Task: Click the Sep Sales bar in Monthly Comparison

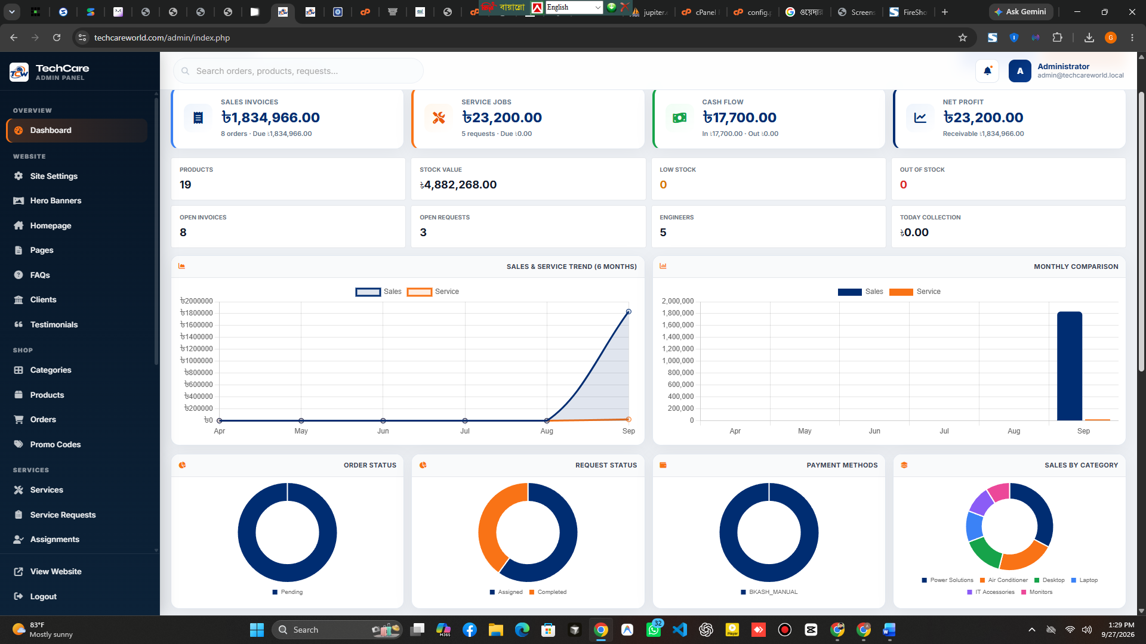Action: [1069, 366]
